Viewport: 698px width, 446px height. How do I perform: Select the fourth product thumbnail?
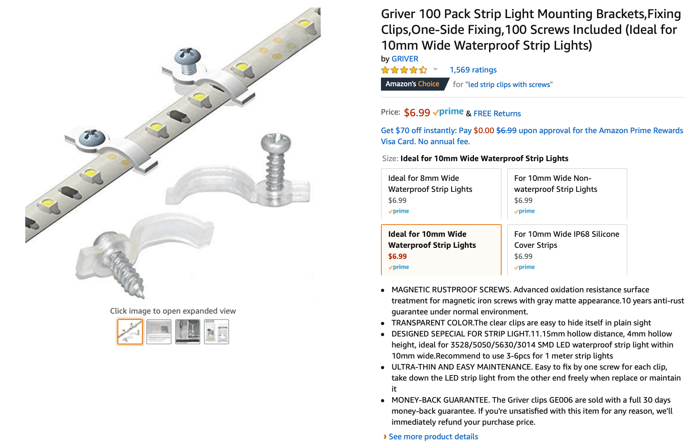(216, 332)
